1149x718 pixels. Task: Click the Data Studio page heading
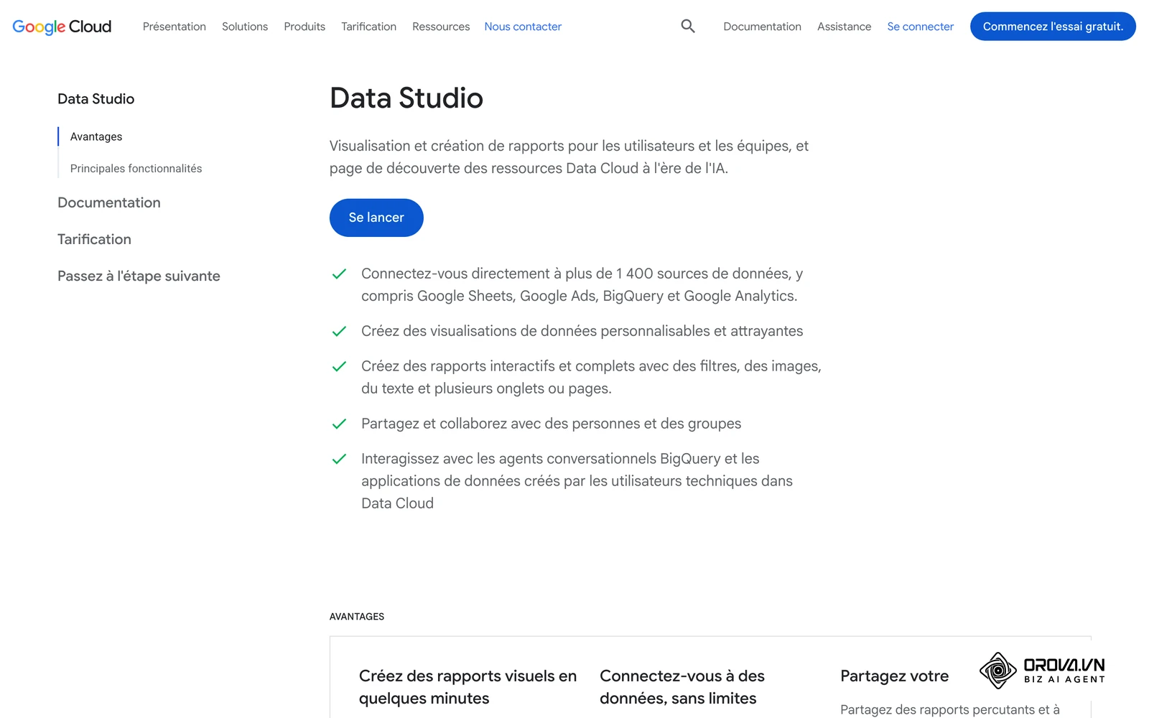(406, 98)
